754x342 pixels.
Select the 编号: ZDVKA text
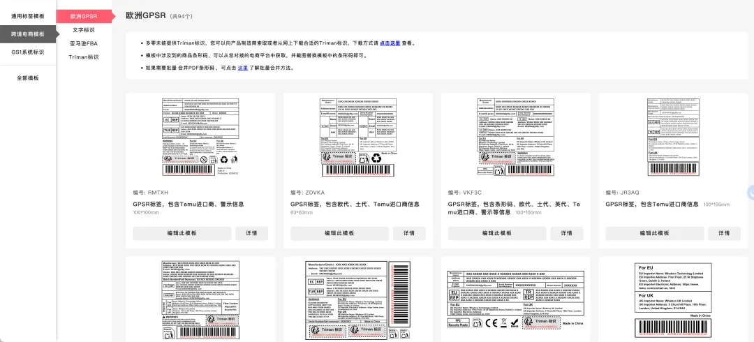tap(308, 193)
